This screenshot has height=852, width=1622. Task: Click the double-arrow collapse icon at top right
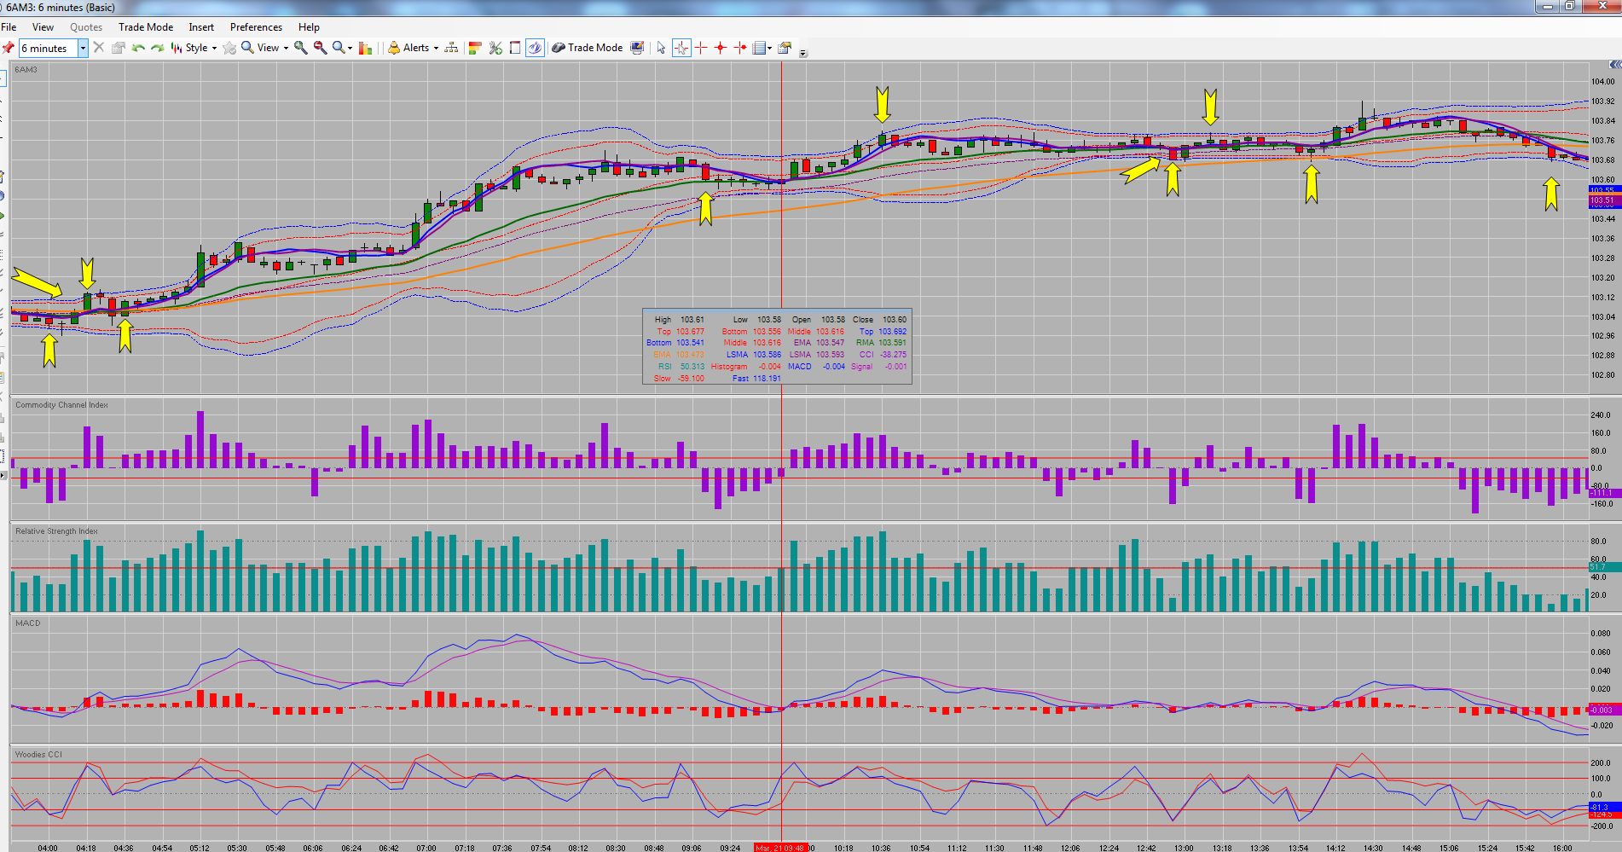point(1613,65)
